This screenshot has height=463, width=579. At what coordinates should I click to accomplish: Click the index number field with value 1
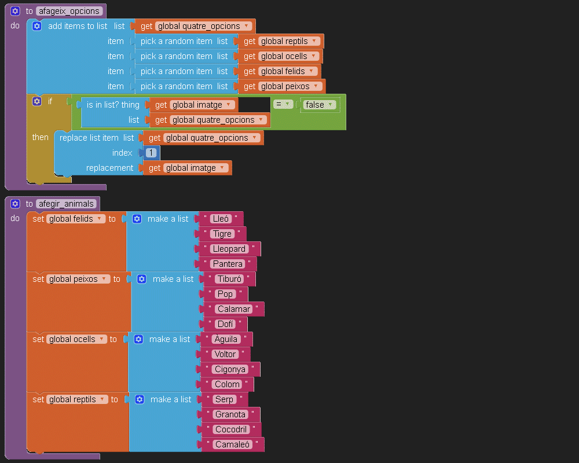151,153
